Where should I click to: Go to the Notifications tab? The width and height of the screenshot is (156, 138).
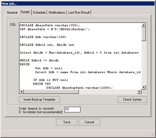pyautogui.click(x=57, y=13)
